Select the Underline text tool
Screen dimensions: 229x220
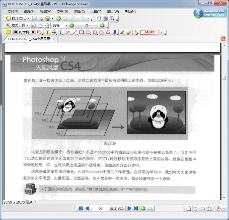(61, 32)
